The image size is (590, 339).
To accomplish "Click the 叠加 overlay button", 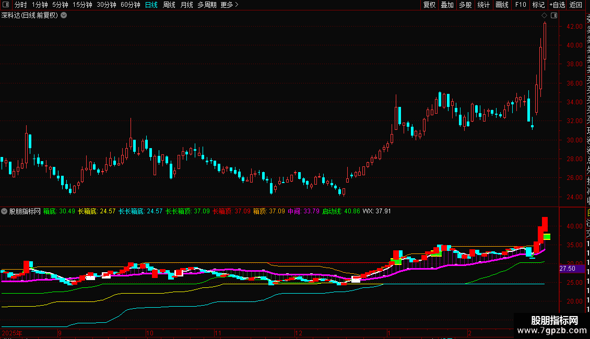I will click(447, 5).
